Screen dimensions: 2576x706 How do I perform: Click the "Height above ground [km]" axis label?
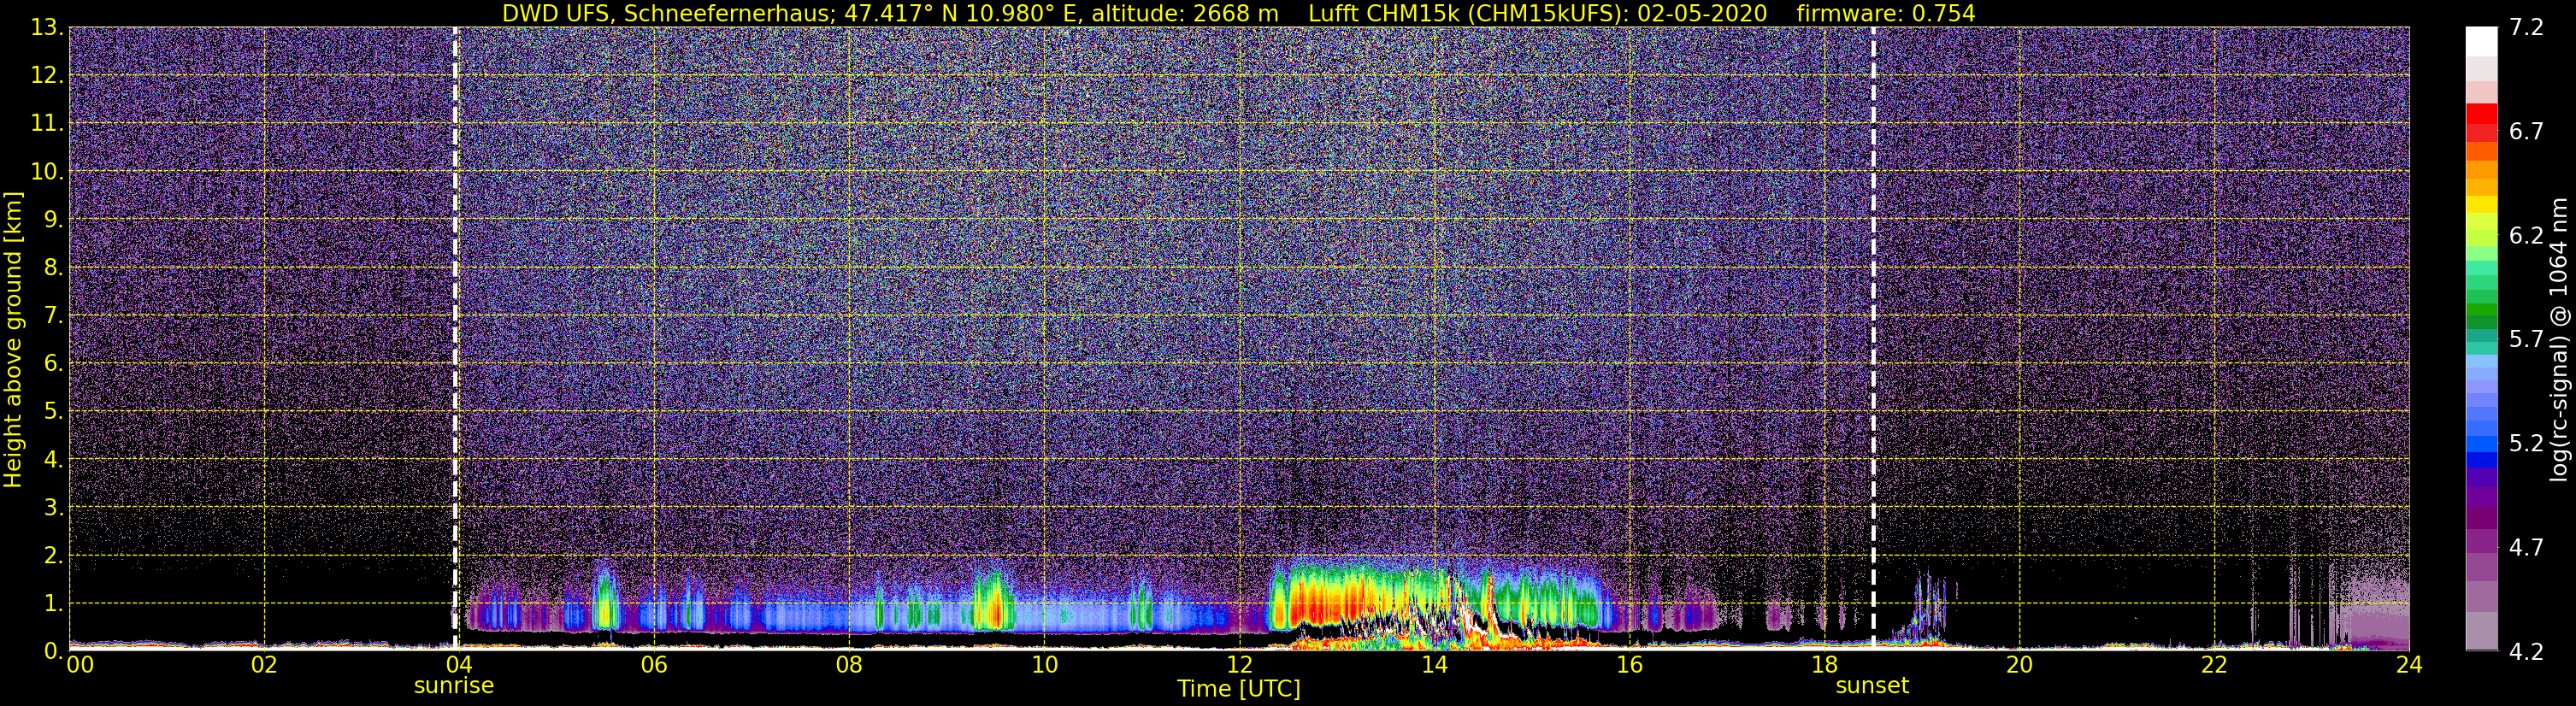13,340
